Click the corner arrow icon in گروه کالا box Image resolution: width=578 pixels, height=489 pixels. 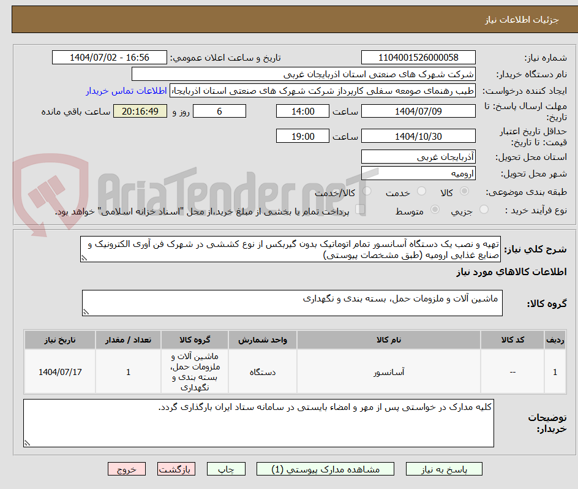pos(88,311)
